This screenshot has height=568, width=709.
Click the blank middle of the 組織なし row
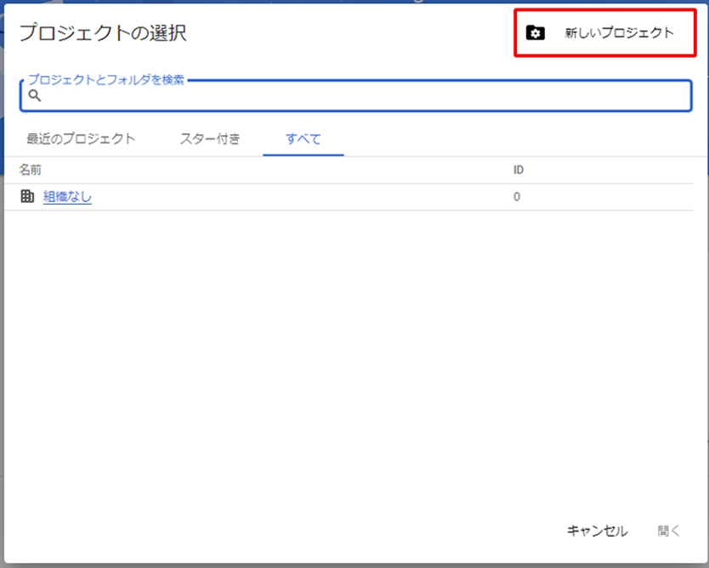298,197
